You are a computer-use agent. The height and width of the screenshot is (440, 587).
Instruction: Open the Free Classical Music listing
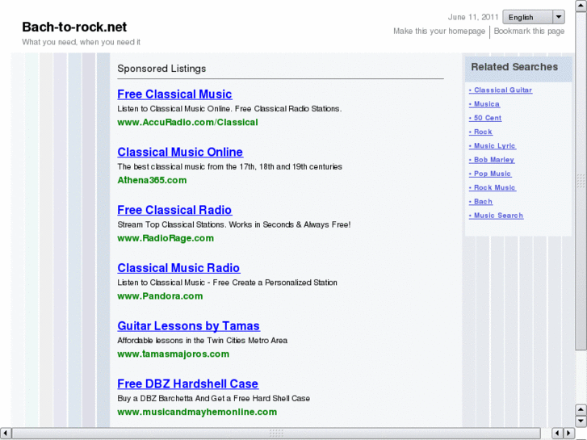(174, 94)
